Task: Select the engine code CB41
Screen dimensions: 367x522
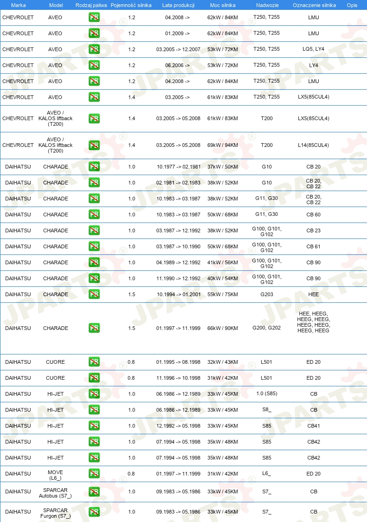Action: (314, 426)
